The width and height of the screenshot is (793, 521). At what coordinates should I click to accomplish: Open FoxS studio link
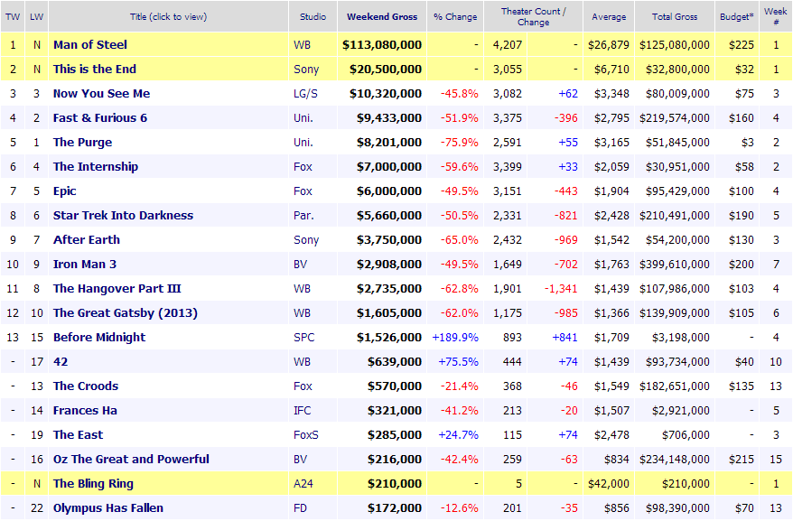[x=306, y=435]
